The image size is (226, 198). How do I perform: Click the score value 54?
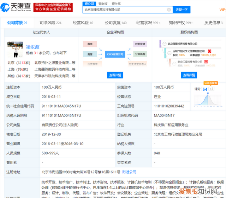(x=205, y=89)
